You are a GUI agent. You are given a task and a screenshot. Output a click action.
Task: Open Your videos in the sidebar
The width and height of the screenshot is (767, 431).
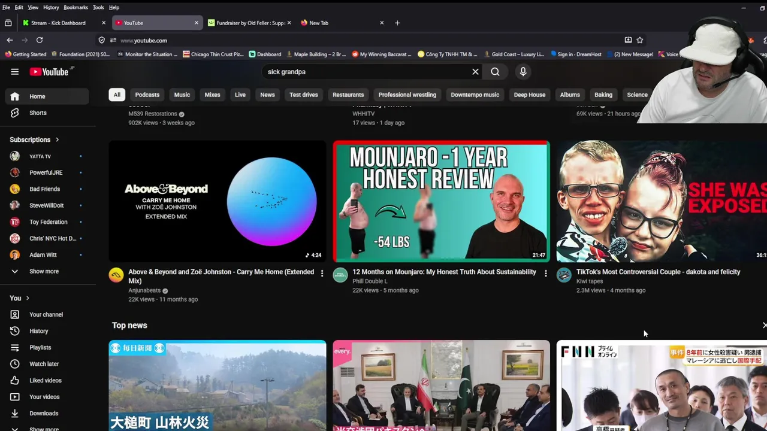coord(47,397)
